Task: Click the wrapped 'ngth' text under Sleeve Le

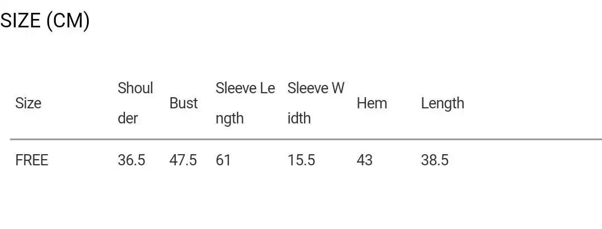Action: (x=230, y=118)
